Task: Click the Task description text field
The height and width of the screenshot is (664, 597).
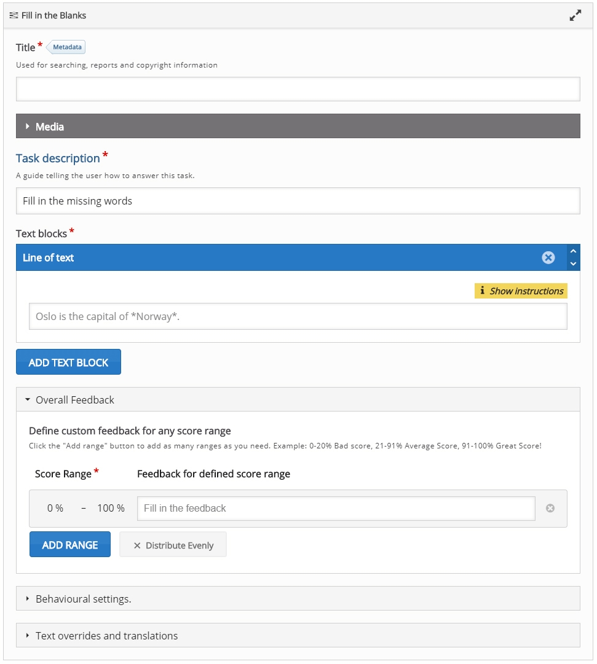Action: (x=298, y=201)
